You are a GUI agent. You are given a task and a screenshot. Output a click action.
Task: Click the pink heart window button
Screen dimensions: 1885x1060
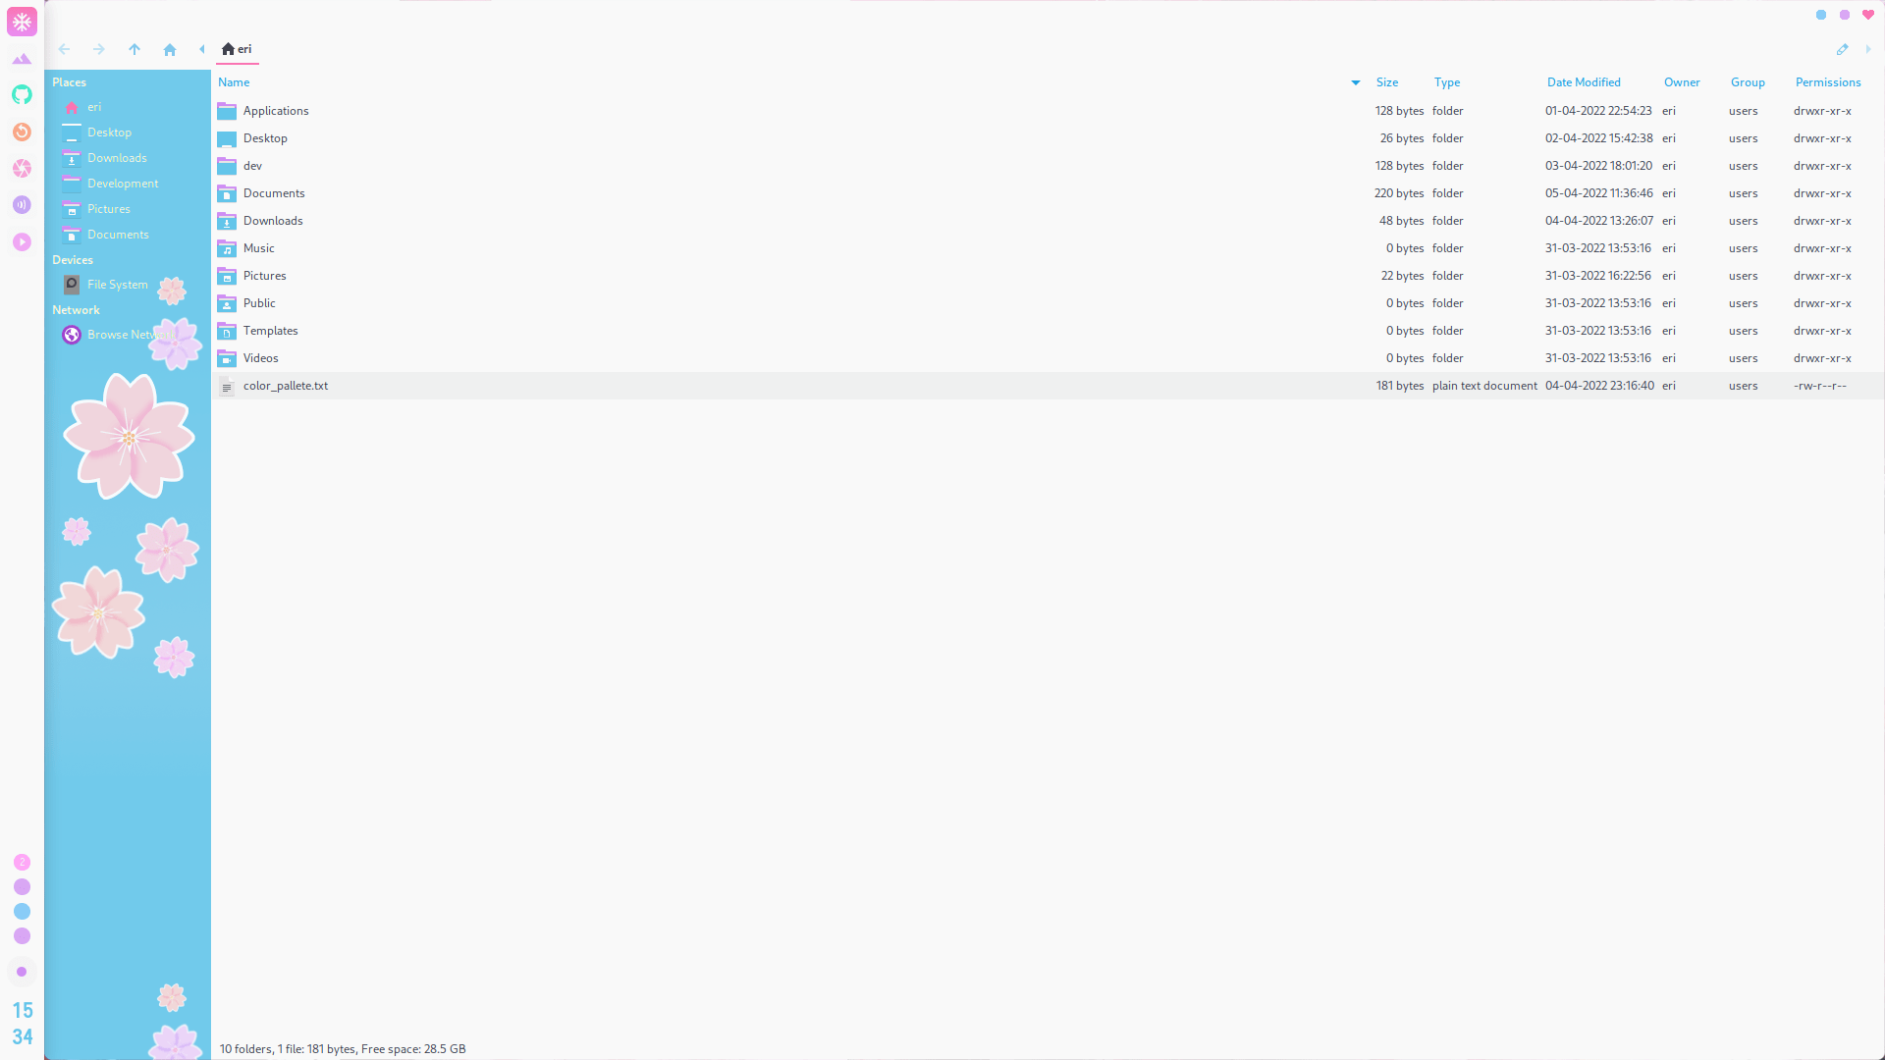click(1868, 15)
